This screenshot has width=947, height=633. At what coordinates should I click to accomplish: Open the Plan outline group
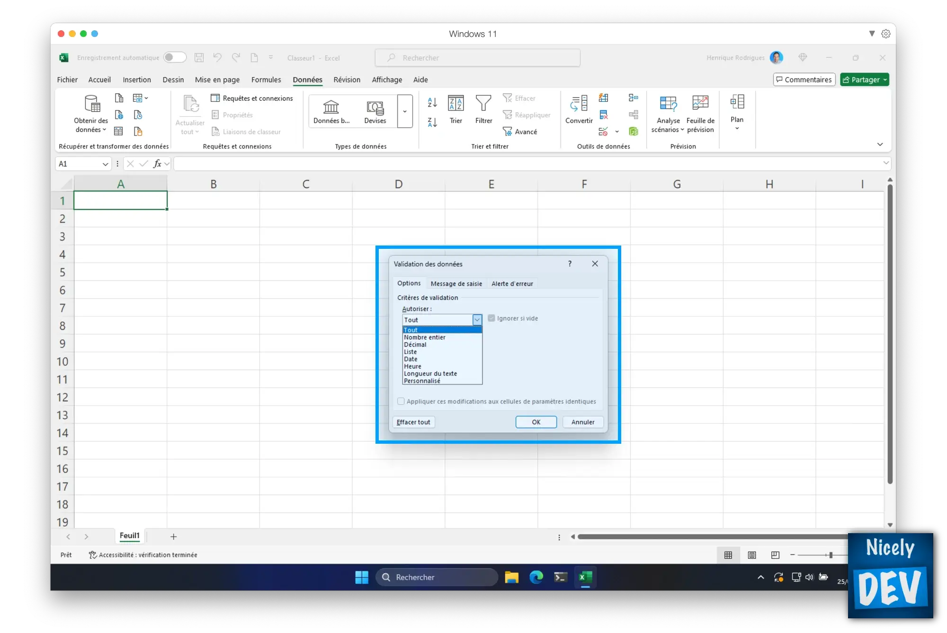tap(737, 113)
